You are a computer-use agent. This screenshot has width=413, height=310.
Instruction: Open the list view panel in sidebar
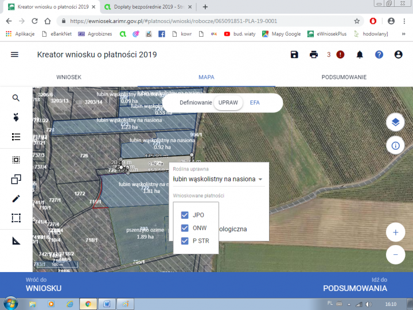[16, 137]
